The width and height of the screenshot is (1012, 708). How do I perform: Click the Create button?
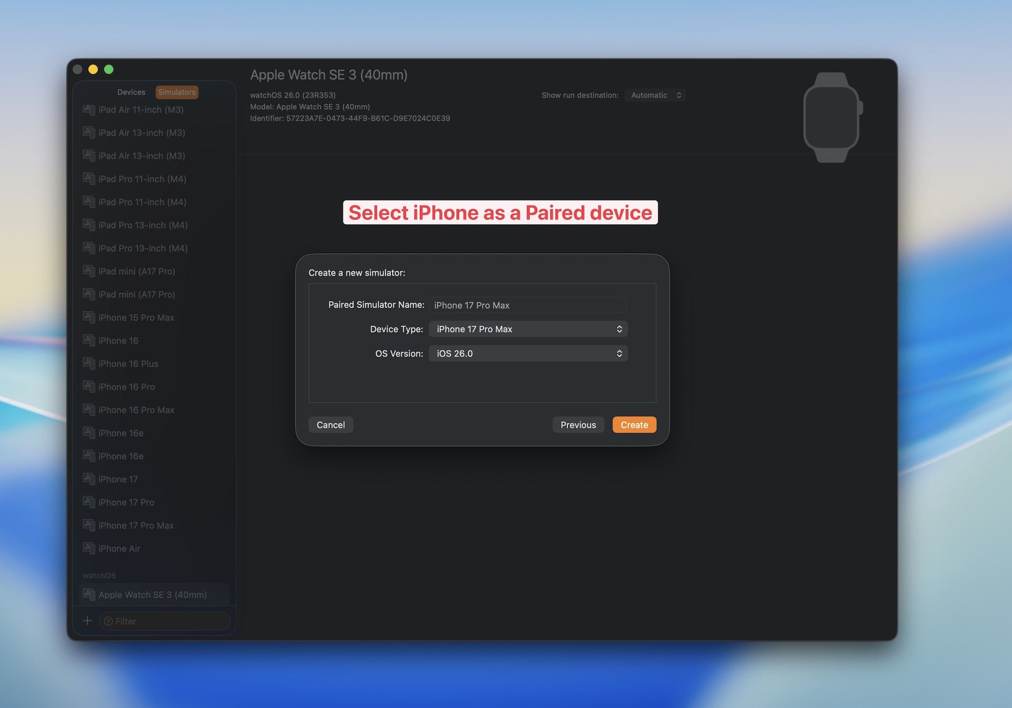(x=634, y=424)
